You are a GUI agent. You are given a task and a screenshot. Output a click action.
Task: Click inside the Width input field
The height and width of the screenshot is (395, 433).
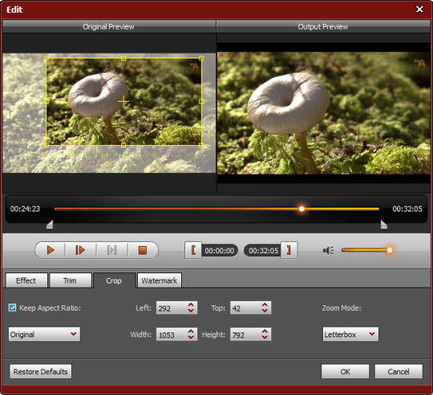point(172,335)
